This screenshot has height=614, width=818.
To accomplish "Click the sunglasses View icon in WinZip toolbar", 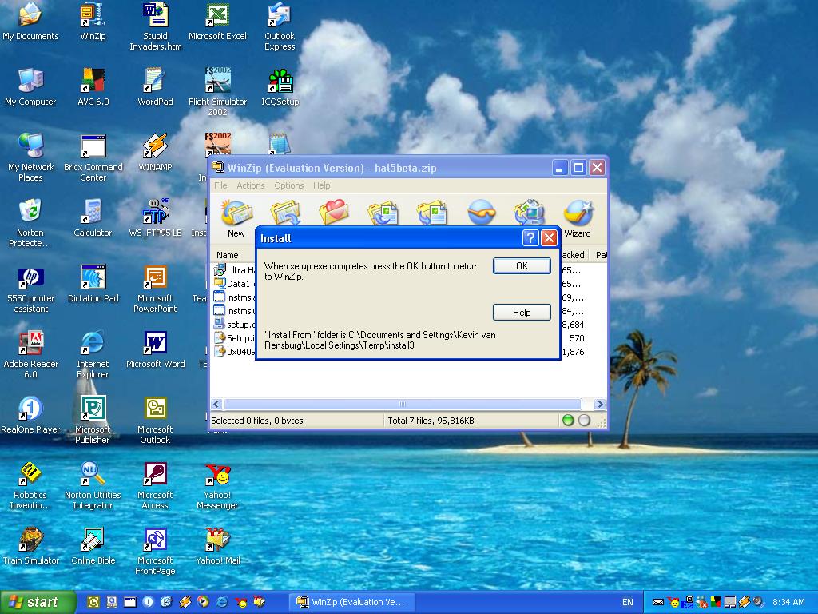I will point(481,213).
